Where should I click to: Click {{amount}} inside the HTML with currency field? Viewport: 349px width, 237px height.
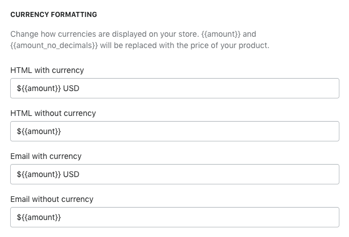click(x=41, y=88)
